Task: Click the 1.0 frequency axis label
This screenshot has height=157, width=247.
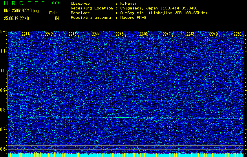Action: pyautogui.click(x=3, y=71)
